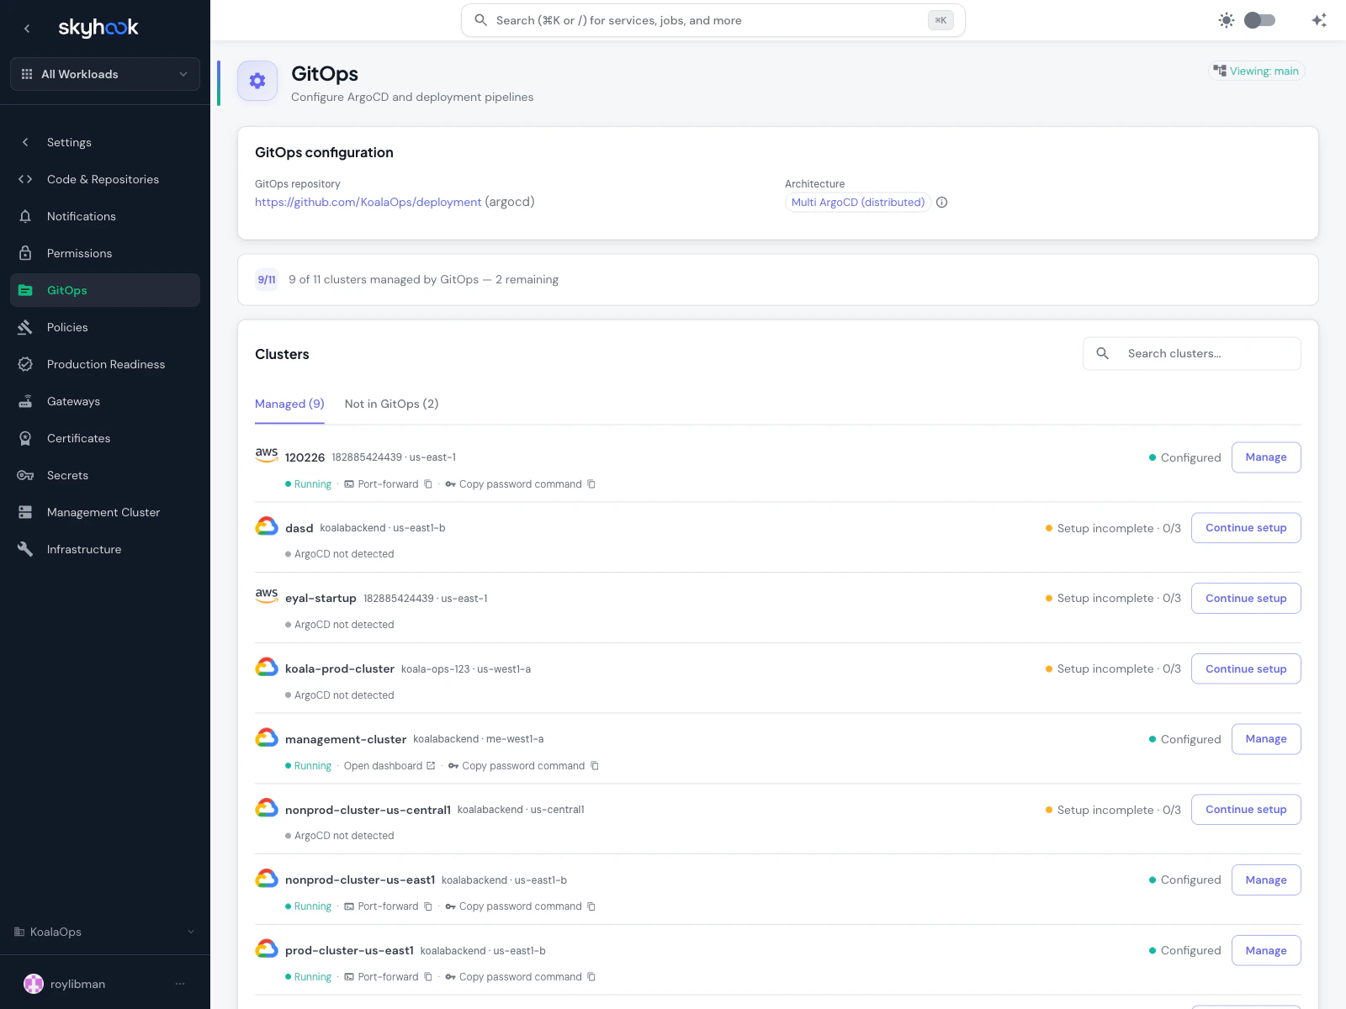This screenshot has height=1009, width=1346.
Task: Click Manage for cluster 120226
Action: 1266,457
